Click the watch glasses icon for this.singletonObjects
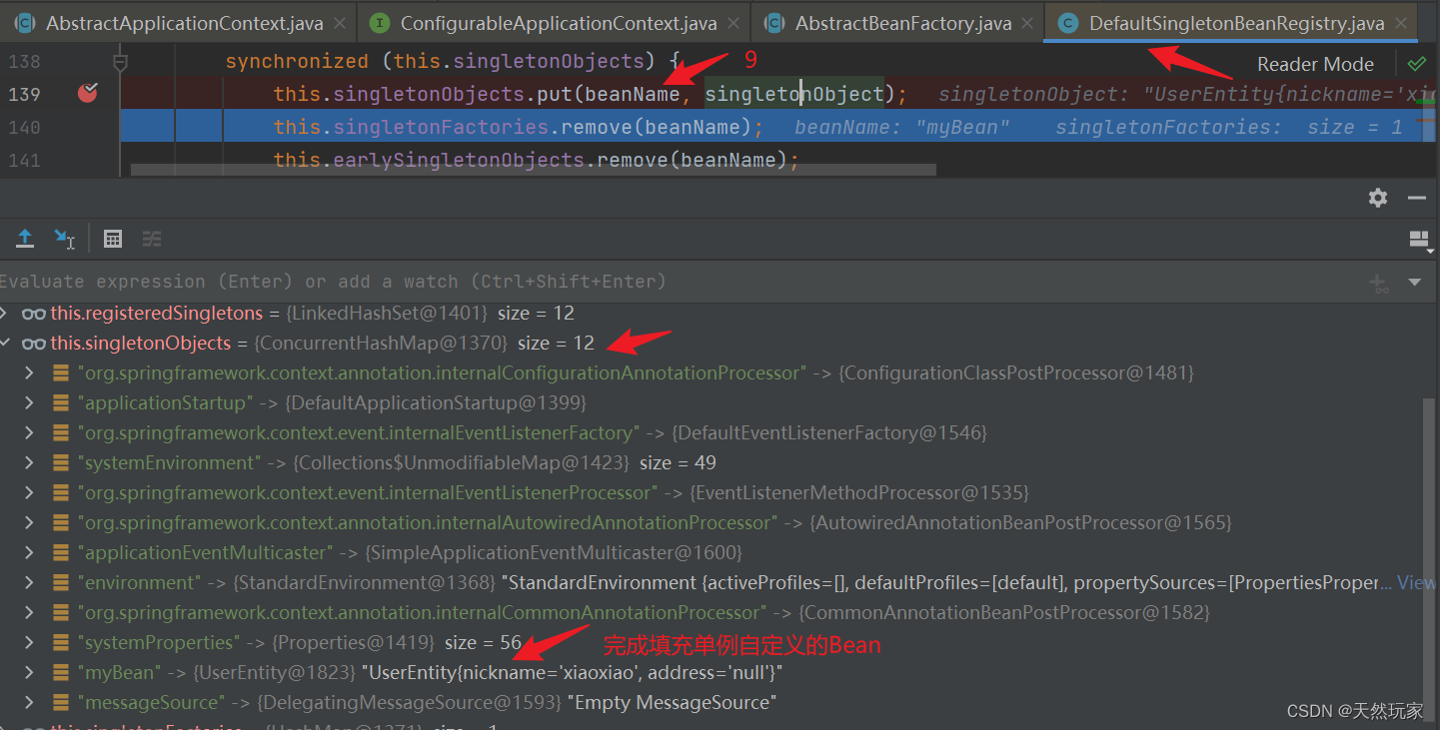This screenshot has height=730, width=1440. pos(34,344)
